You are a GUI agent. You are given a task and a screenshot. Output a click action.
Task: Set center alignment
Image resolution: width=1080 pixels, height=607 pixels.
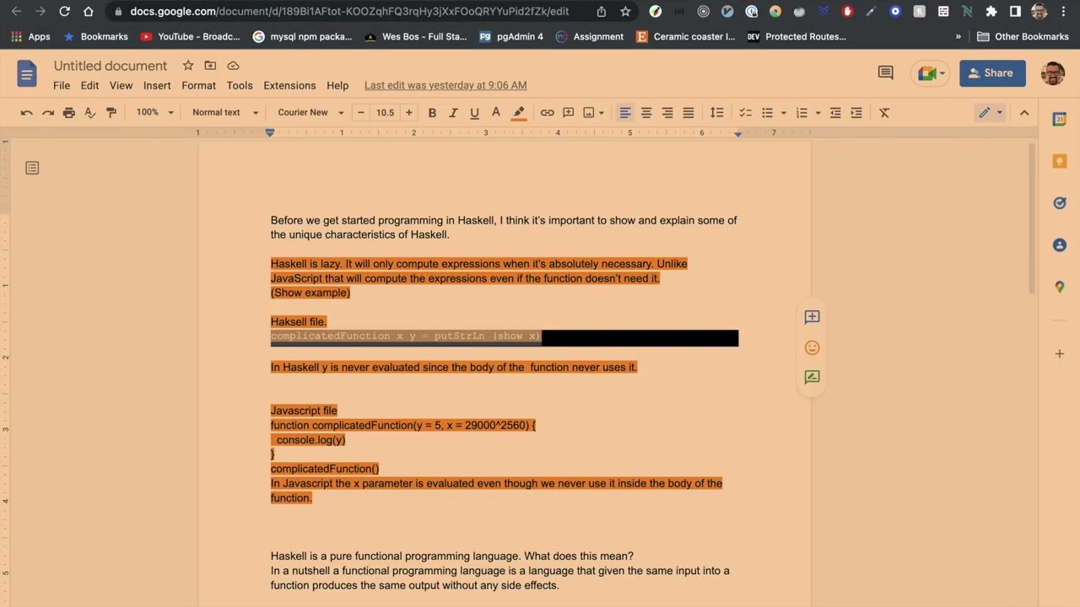(646, 112)
